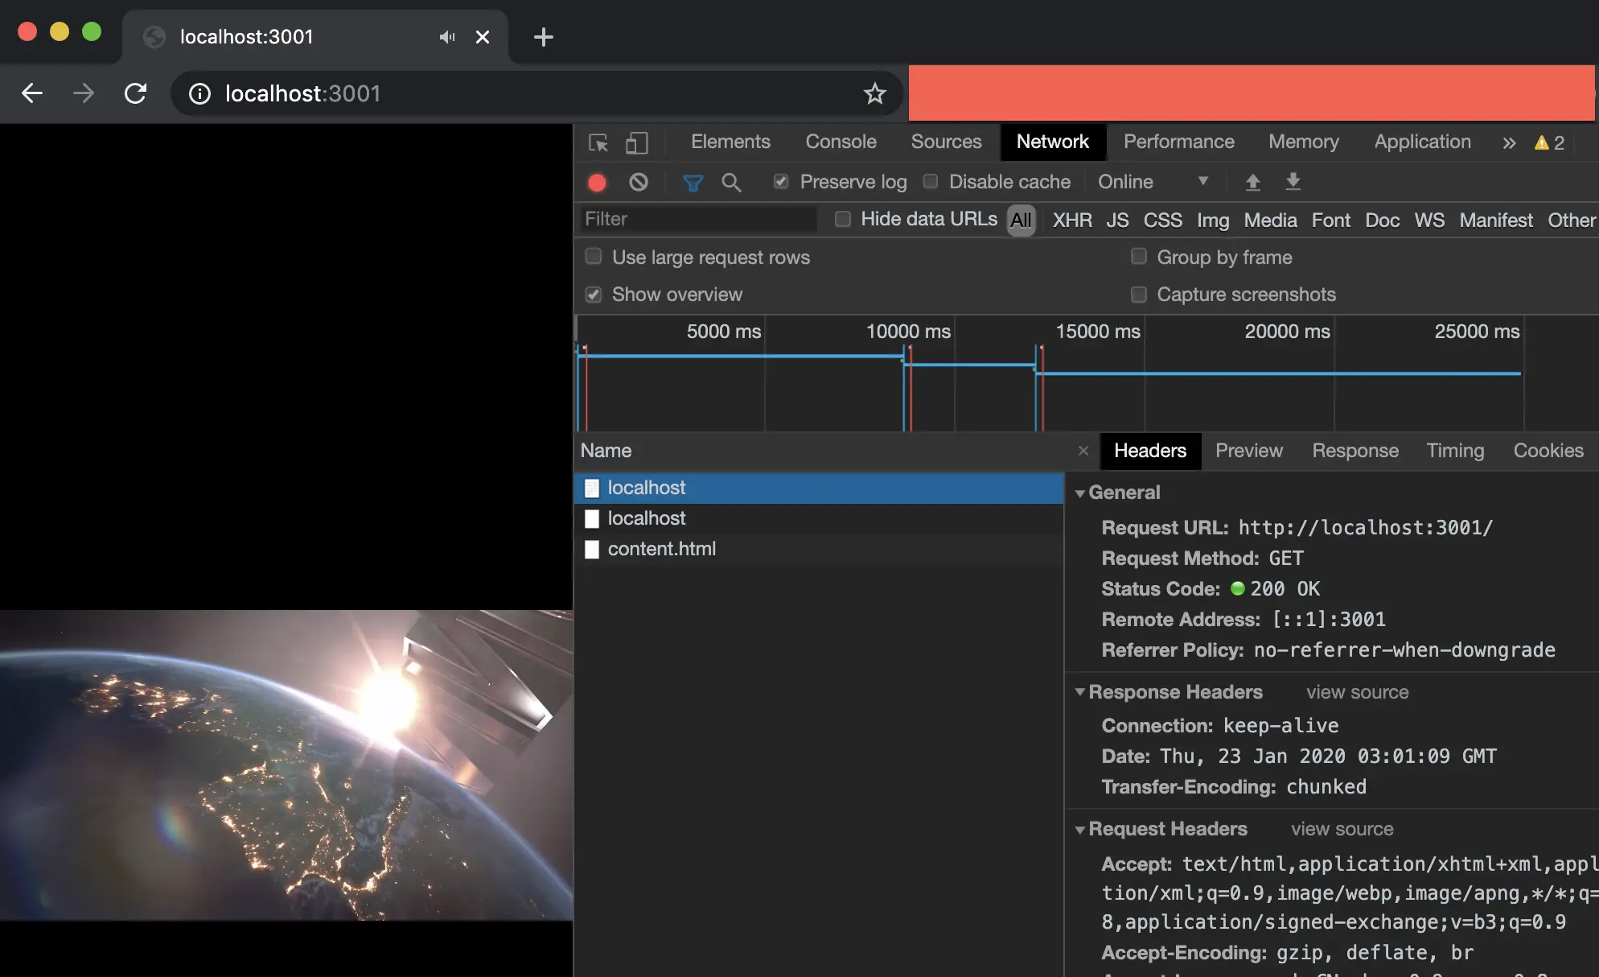1599x977 pixels.
Task: Click the export HAR download icon
Action: [x=1293, y=182]
